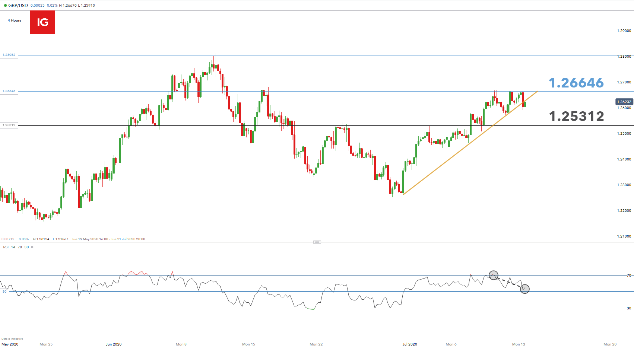The height and width of the screenshot is (347, 634).
Task: Select the 1.28052 price level tag
Action: click(x=9, y=55)
